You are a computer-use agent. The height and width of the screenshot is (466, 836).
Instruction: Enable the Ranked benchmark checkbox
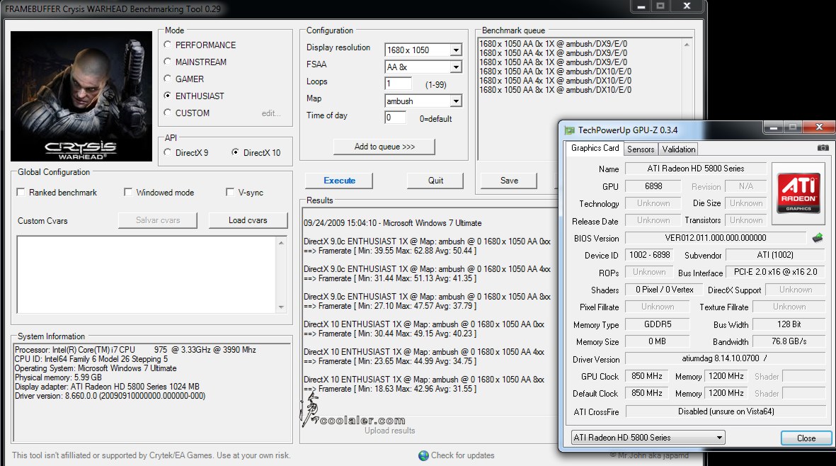(21, 193)
